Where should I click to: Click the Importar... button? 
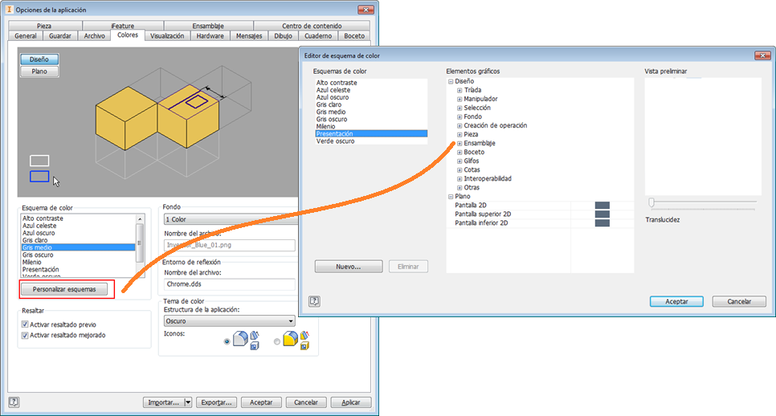click(x=163, y=402)
